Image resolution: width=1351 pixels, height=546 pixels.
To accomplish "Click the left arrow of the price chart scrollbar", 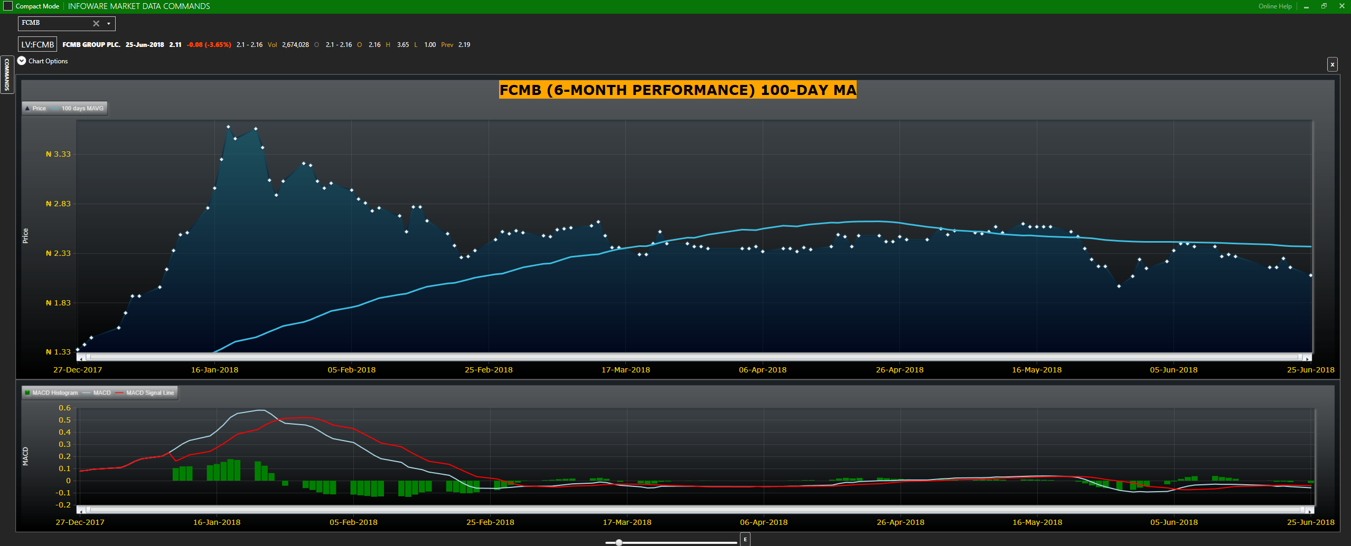I will coord(81,358).
